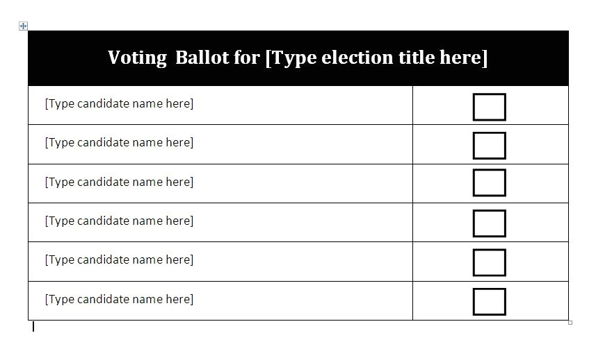Select the fifth candidate name placeholder
596x358 pixels.
[119, 259]
